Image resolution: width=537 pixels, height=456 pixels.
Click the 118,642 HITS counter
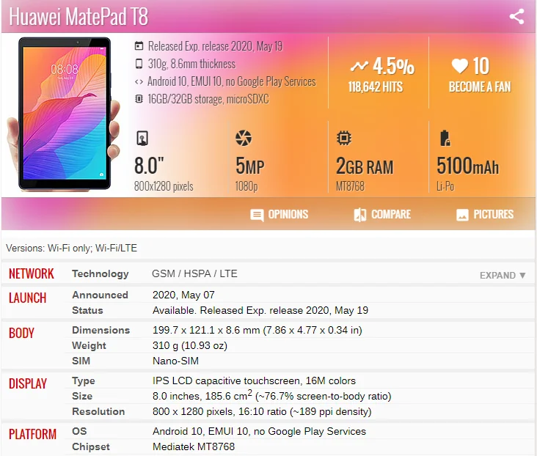[x=376, y=87]
